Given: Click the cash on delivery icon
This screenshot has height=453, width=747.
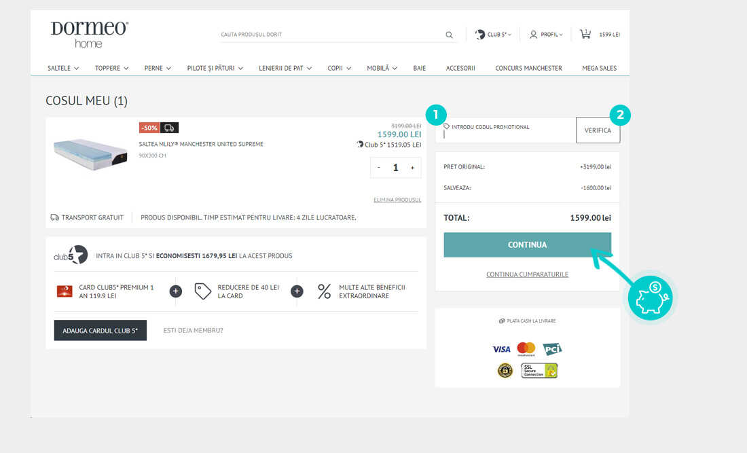Looking at the screenshot, I should pos(502,321).
